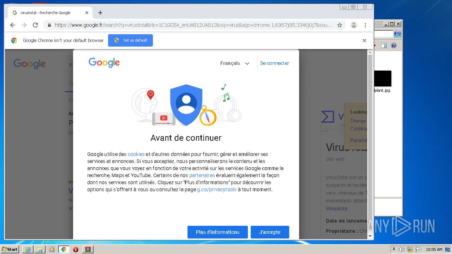Open the Chrome profile avatar menu
452x254 pixels.
(x=353, y=25)
